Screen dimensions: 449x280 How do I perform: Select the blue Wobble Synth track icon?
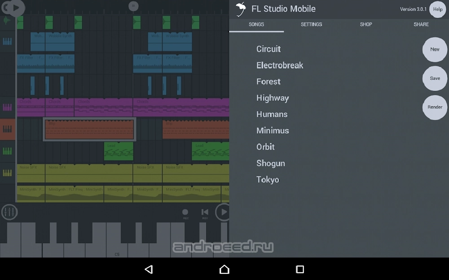pyautogui.click(x=8, y=42)
